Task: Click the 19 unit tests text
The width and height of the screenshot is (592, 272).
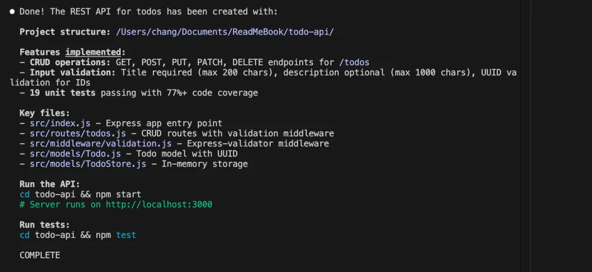Action: (x=62, y=93)
